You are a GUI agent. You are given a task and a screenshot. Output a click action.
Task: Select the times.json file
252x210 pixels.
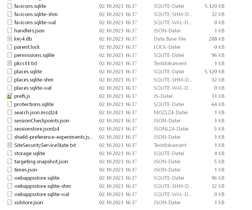pyautogui.click(x=26, y=170)
